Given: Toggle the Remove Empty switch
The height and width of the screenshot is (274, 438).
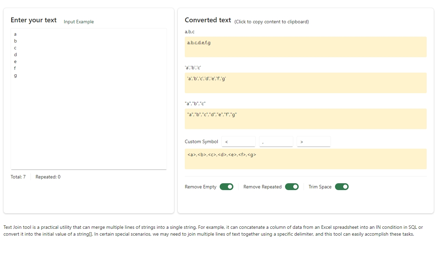Looking at the screenshot, I should click(226, 187).
